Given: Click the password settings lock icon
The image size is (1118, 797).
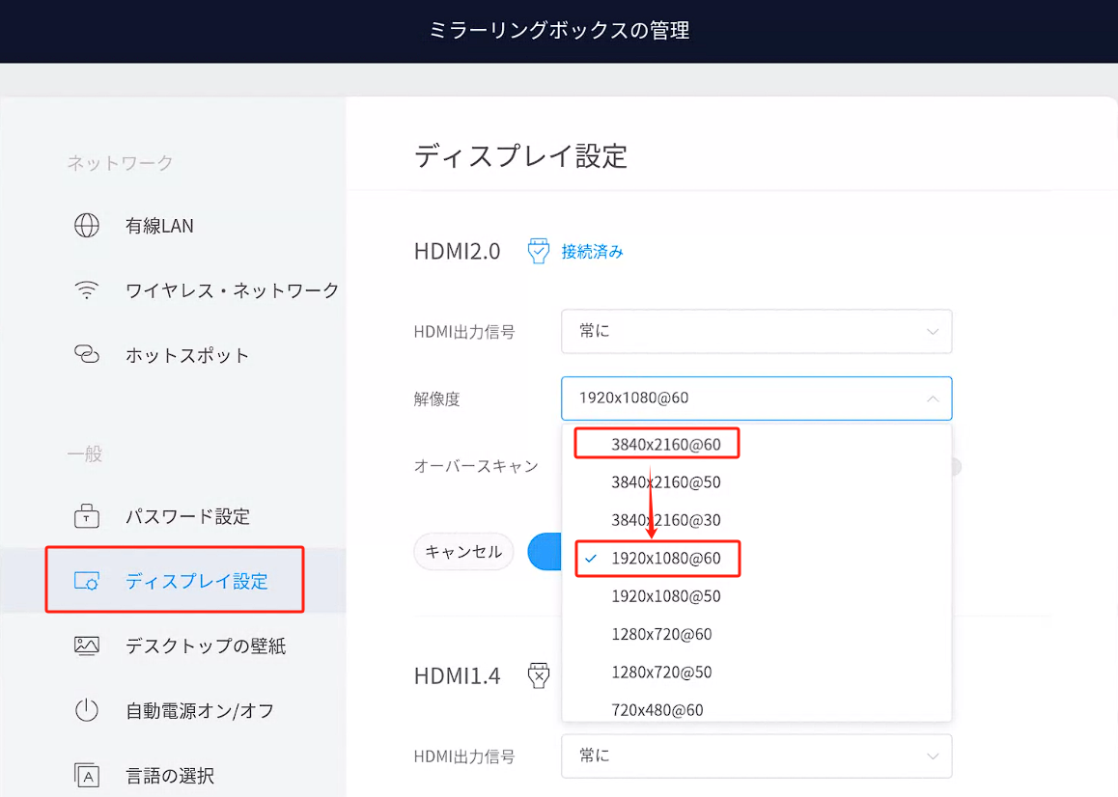Looking at the screenshot, I should pyautogui.click(x=87, y=516).
